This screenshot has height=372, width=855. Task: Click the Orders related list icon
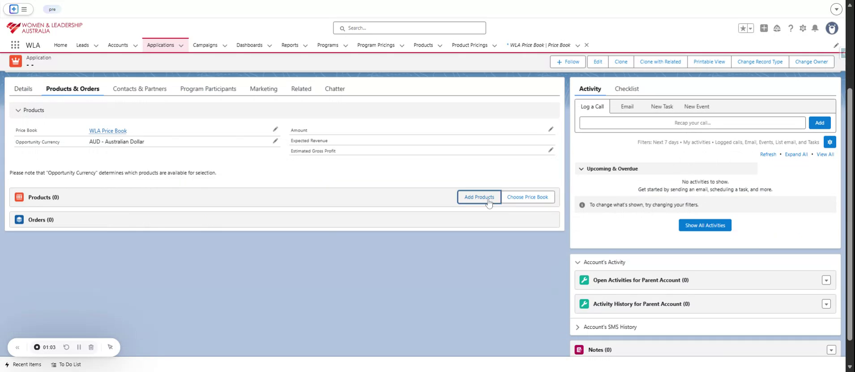[19, 220]
